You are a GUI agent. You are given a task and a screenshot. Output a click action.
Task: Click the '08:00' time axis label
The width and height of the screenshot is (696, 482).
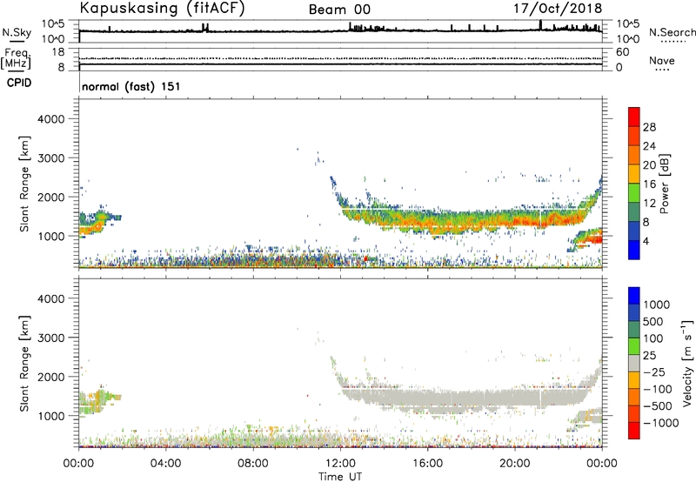(252, 464)
